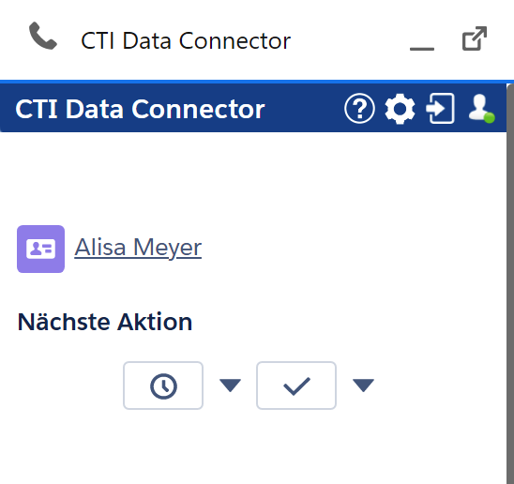The image size is (514, 484).
Task: Click the login arrow icon
Action: point(440,108)
